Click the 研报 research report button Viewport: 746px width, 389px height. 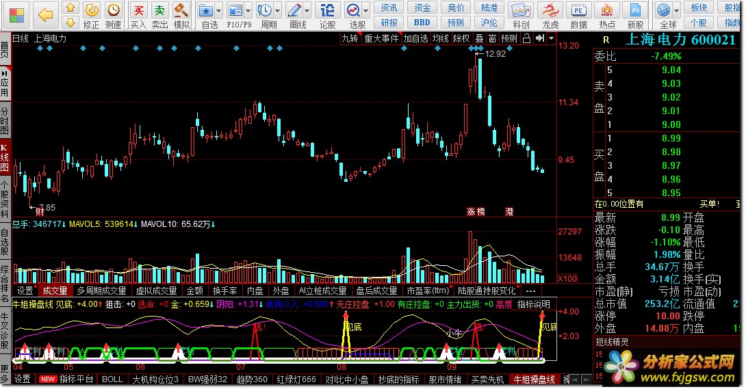pos(389,23)
